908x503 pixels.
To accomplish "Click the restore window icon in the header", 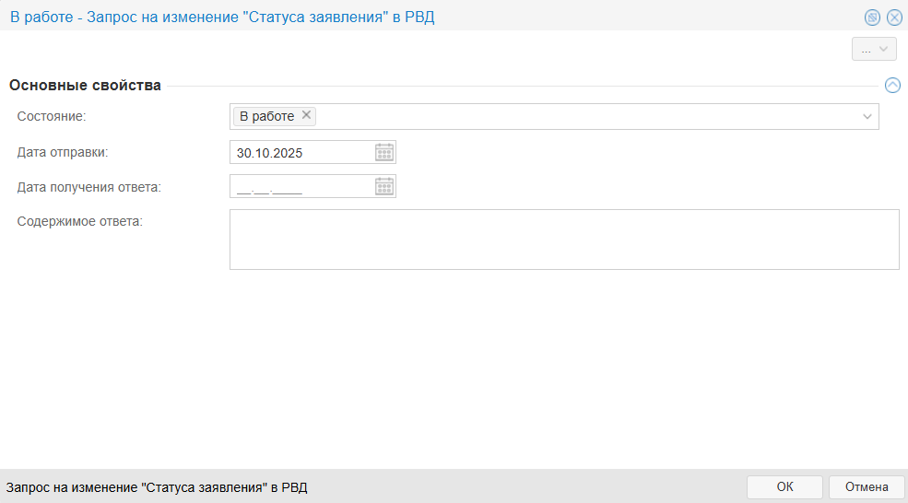I will (x=872, y=18).
